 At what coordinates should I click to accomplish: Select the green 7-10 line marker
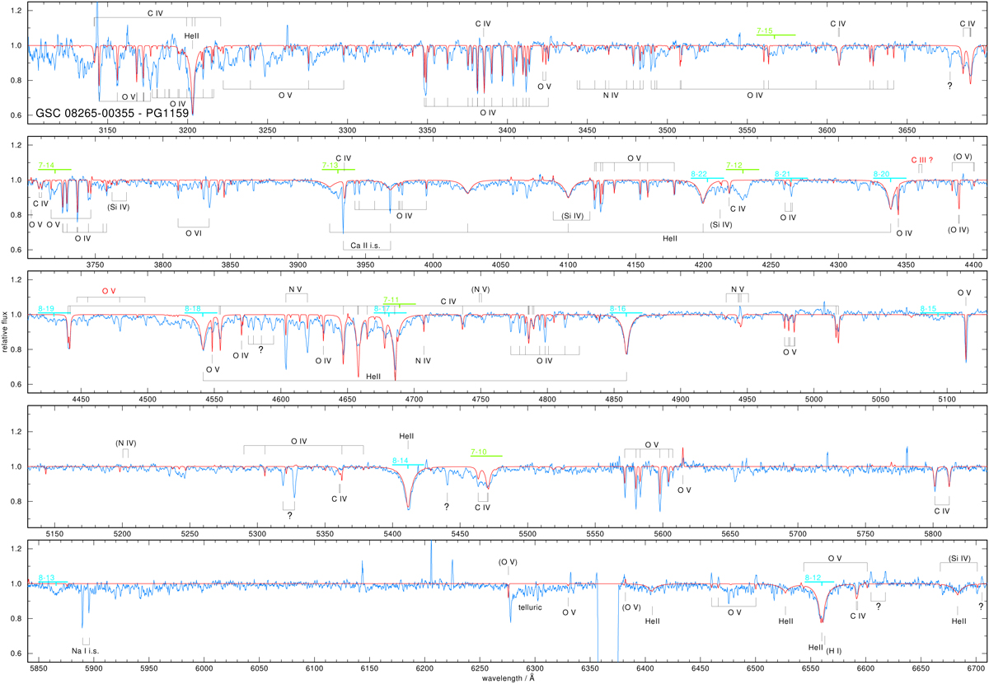[478, 452]
